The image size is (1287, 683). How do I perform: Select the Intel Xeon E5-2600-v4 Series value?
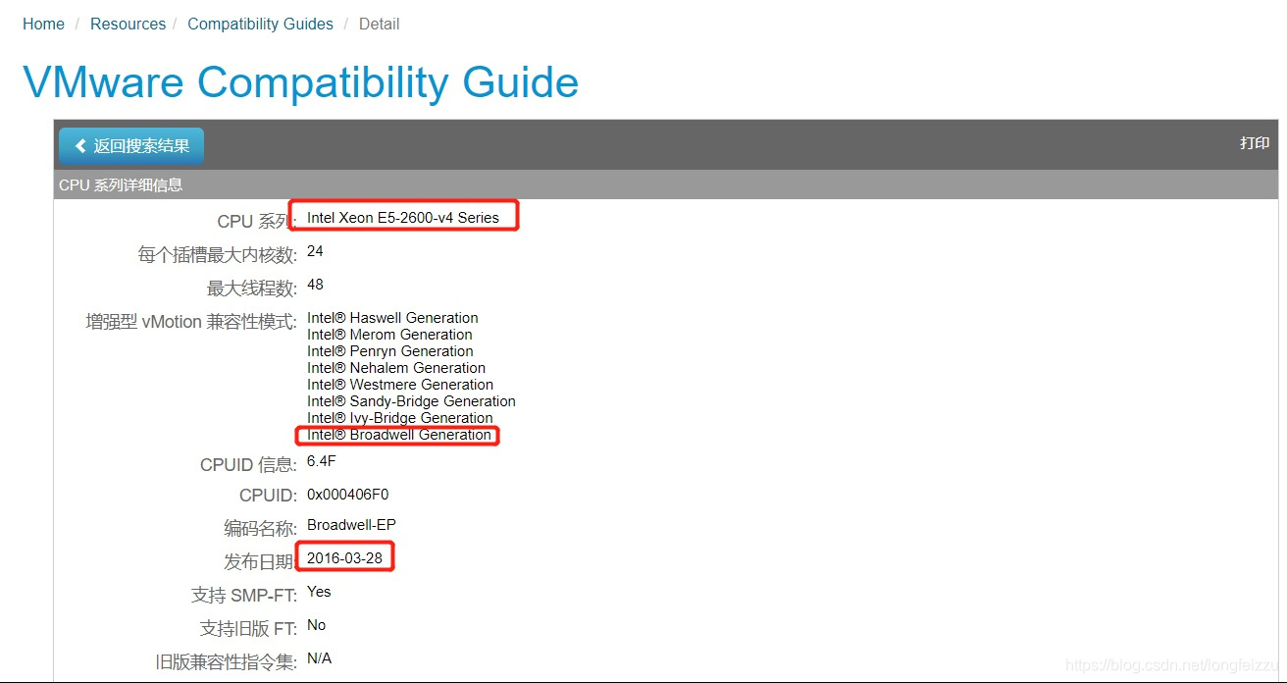coord(403,218)
